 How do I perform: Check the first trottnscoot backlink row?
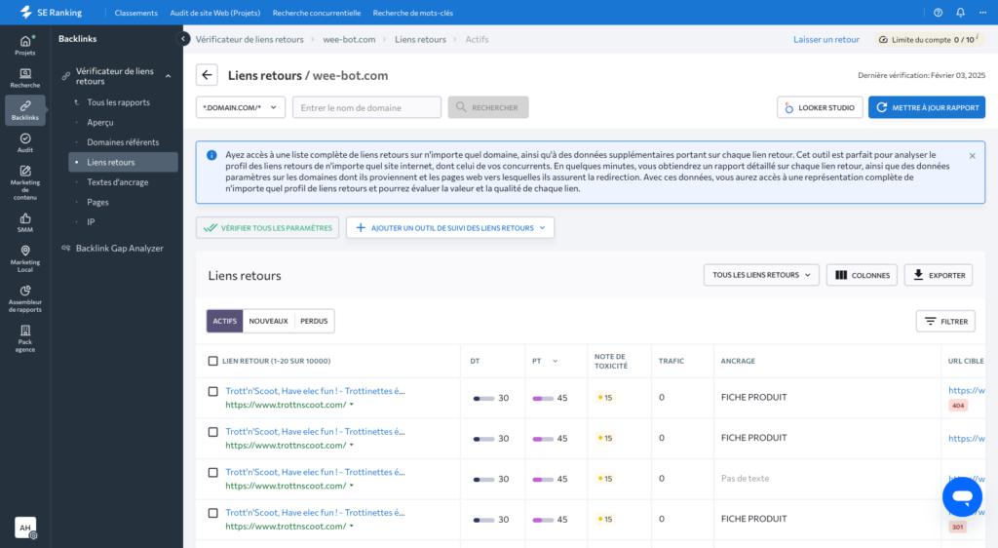[212, 391]
